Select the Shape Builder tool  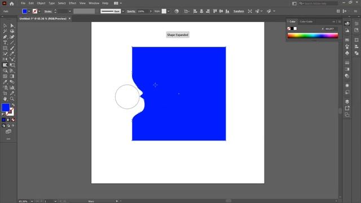[x=5, y=70]
